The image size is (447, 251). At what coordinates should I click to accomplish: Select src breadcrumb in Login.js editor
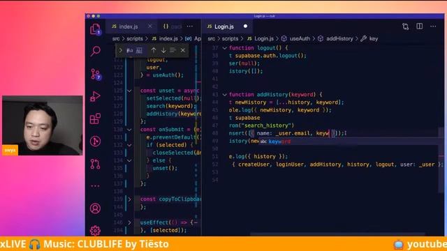click(212, 39)
